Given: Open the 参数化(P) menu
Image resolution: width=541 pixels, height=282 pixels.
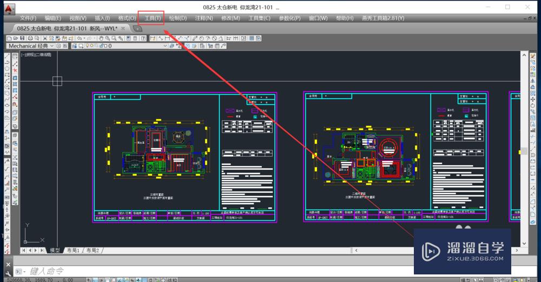Looking at the screenshot, I should pyautogui.click(x=289, y=18).
